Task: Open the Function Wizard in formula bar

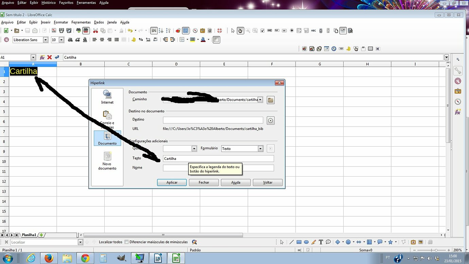Action: (42, 57)
